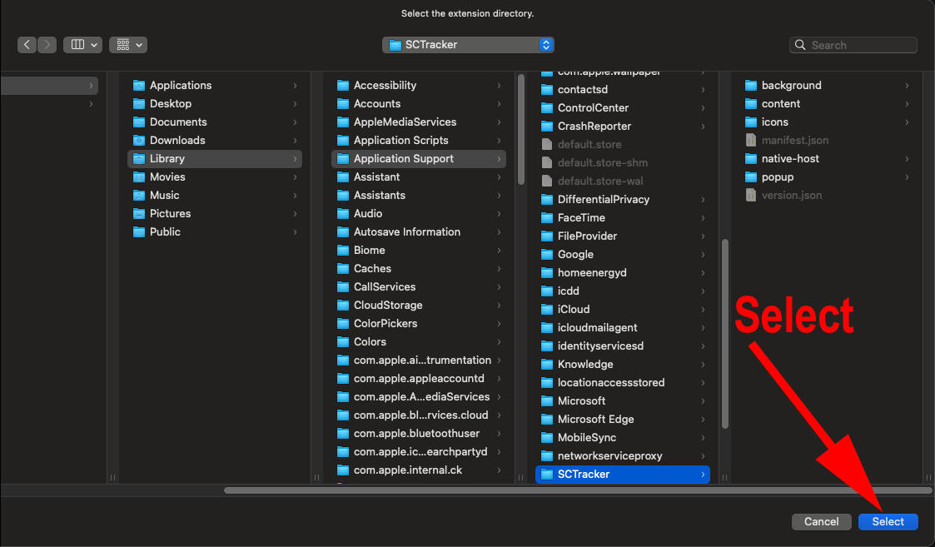Open the native-host folder

point(790,159)
